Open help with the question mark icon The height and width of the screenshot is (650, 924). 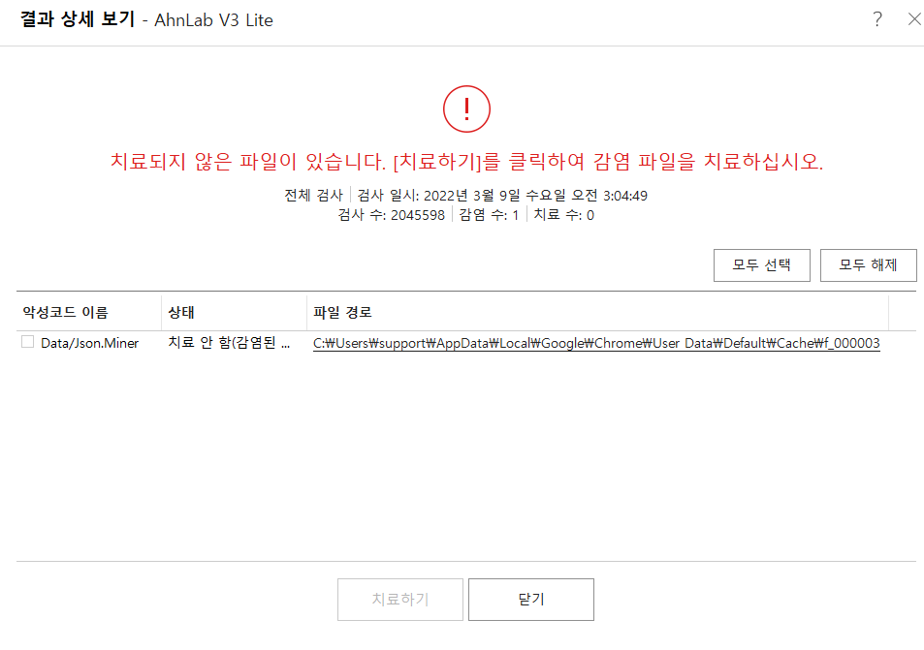(x=877, y=19)
